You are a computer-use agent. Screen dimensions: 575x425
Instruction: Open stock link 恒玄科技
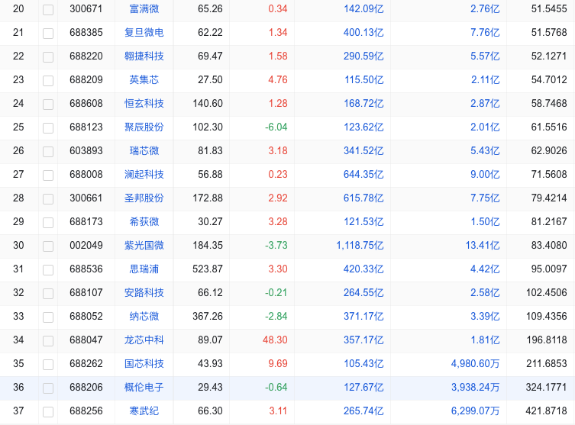click(144, 103)
